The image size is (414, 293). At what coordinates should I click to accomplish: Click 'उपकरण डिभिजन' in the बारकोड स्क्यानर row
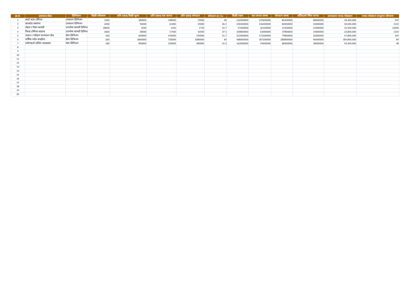pyautogui.click(x=76, y=24)
